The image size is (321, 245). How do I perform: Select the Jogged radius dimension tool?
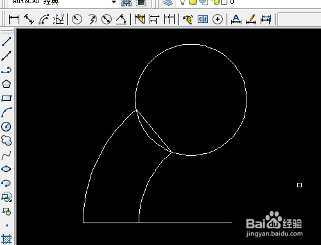92,19
